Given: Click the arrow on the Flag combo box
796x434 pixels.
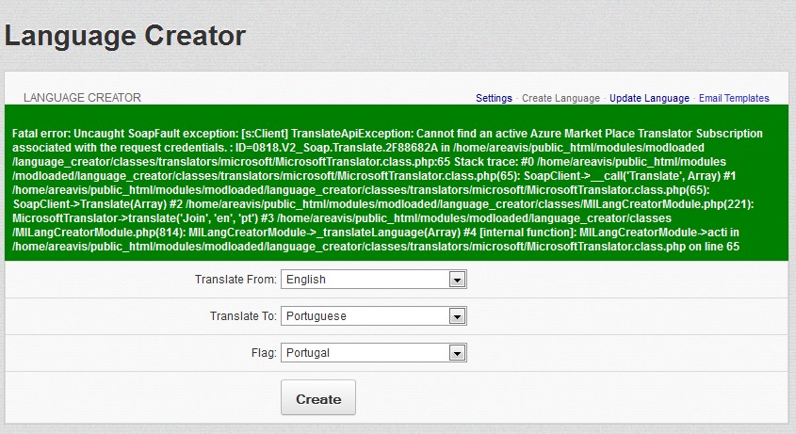Looking at the screenshot, I should [x=457, y=353].
